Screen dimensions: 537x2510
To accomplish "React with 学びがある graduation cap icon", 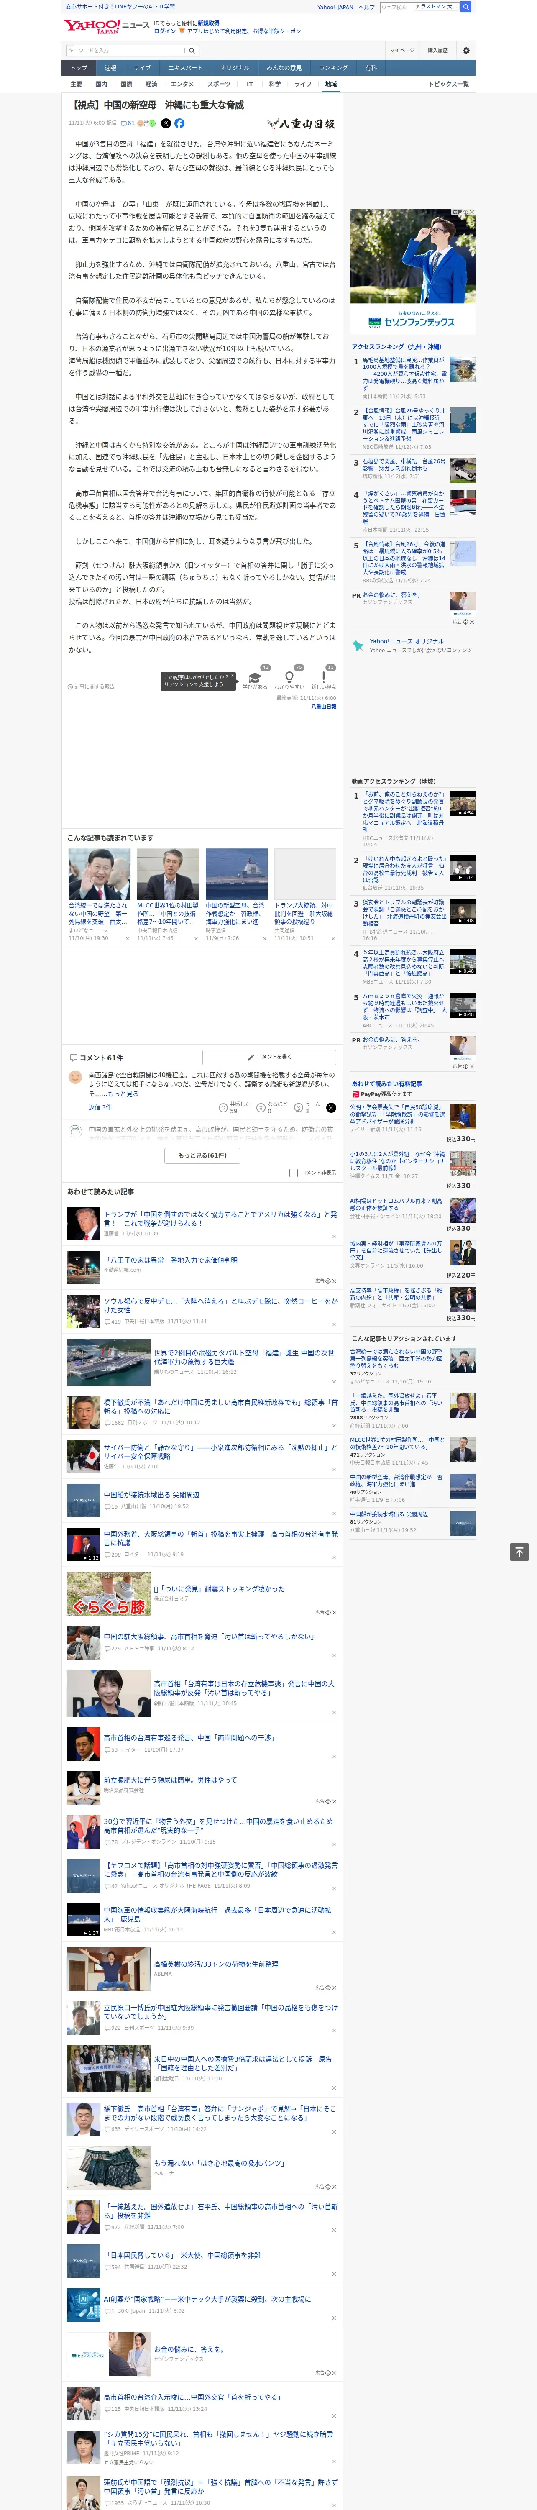I will (256, 677).
